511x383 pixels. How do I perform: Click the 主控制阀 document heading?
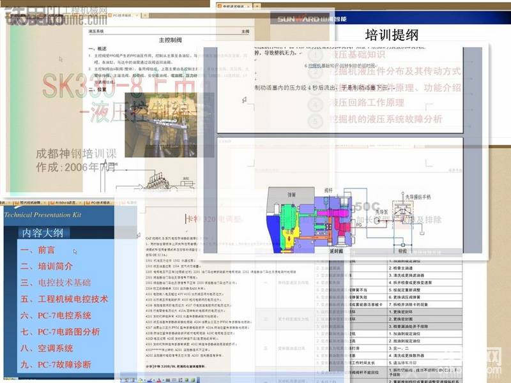point(170,40)
